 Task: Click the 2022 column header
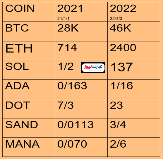134,12
